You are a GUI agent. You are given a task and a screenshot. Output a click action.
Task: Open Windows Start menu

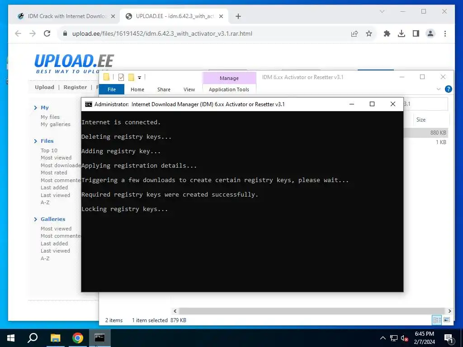click(x=11, y=338)
